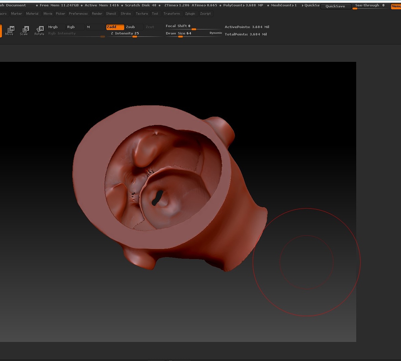Open the Render menu
The image size is (401, 361).
tap(97, 14)
